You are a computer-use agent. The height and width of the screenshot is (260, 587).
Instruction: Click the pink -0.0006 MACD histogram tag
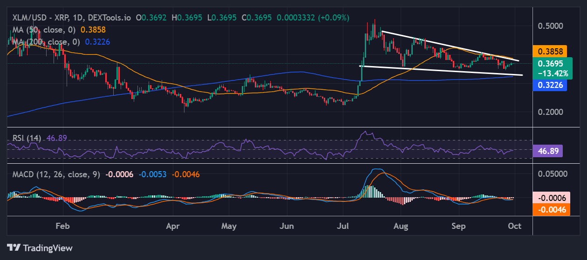551,198
